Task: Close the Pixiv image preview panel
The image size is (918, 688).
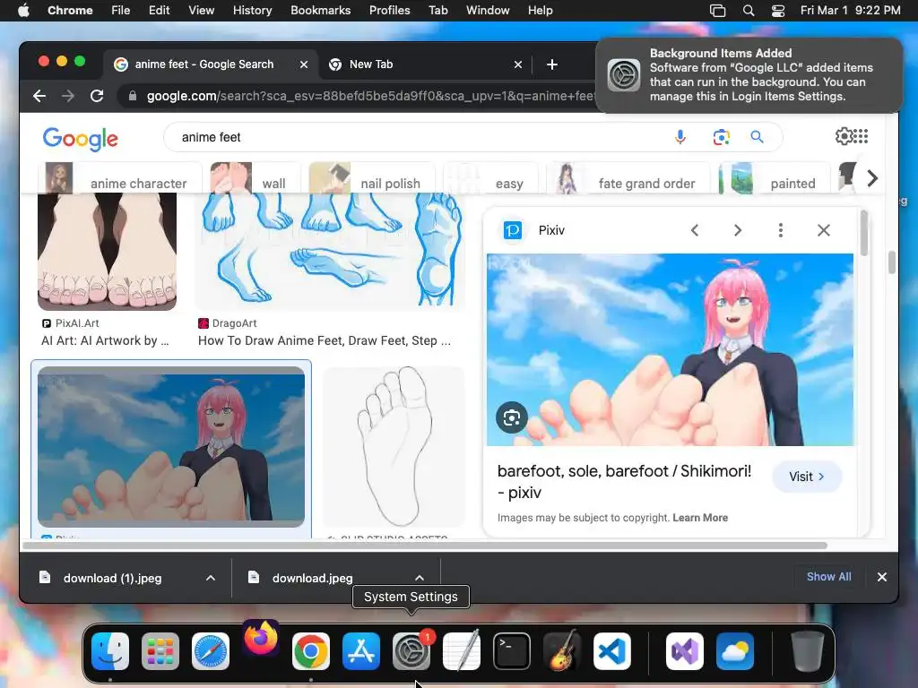Action: pos(824,230)
